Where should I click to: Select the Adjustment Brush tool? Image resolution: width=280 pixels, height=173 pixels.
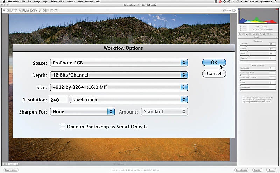pos(40,10)
